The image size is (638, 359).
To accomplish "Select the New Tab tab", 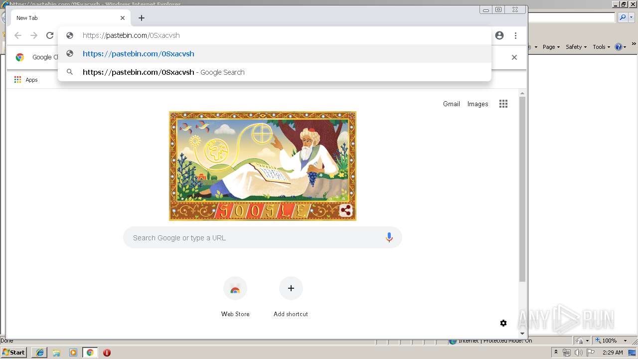I will pos(70,18).
